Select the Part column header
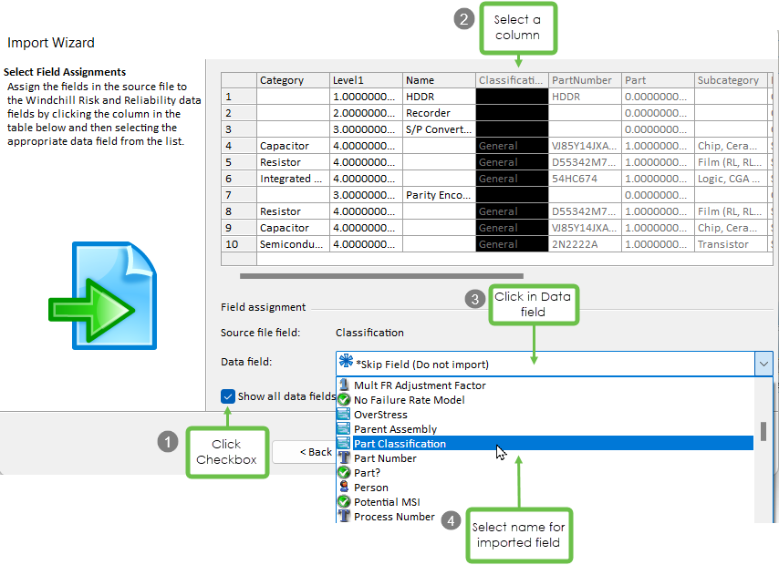 point(658,80)
